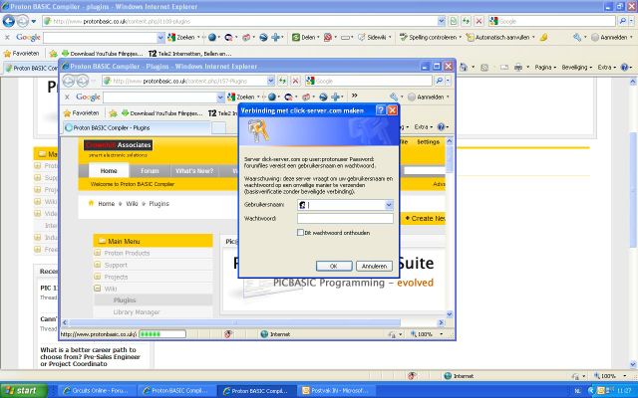Open Google toolbar search history dropdown in rear window
The image size is (638, 398).
(160, 38)
